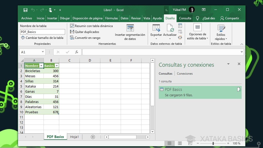Select Consultas tab in the pane
This screenshot has width=263, height=148.
tap(165, 74)
